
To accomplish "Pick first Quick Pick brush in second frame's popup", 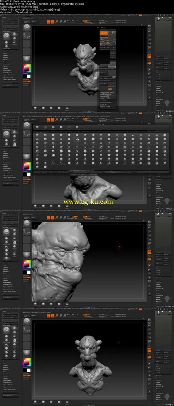I will tap(37, 127).
